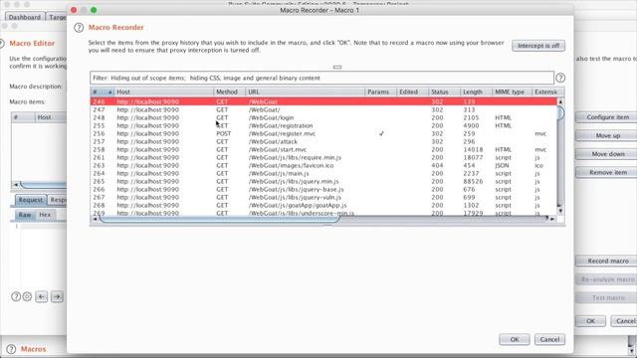Toggle the Intercept is off button

click(x=538, y=46)
